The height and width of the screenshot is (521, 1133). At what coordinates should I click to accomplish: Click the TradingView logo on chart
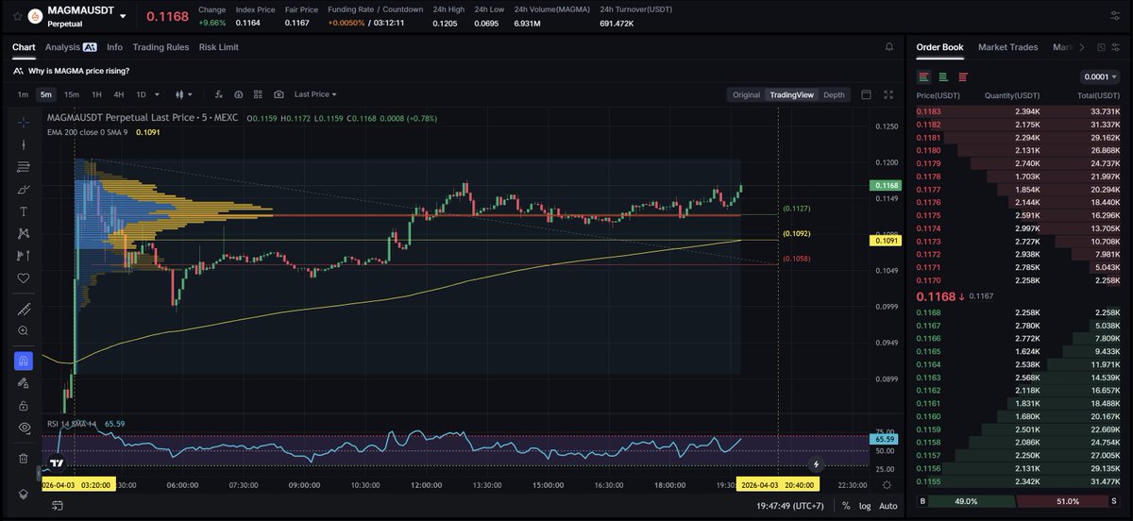(57, 463)
